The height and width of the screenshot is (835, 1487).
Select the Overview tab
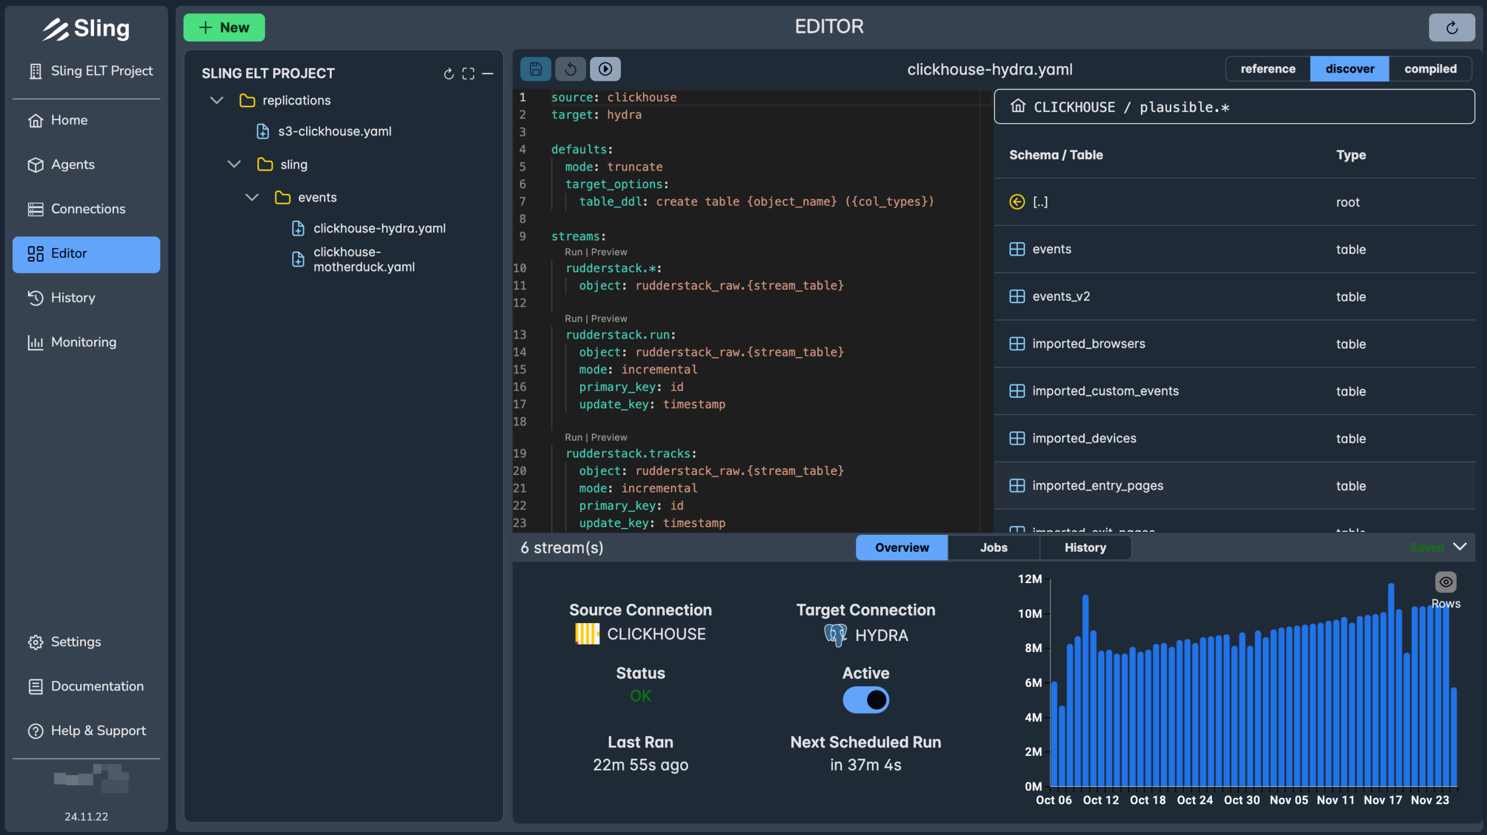click(x=902, y=548)
